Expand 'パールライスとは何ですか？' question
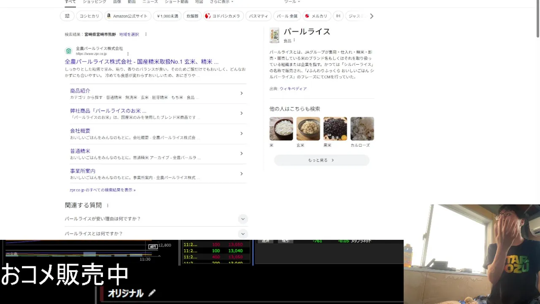The height and width of the screenshot is (304, 540). (242, 233)
